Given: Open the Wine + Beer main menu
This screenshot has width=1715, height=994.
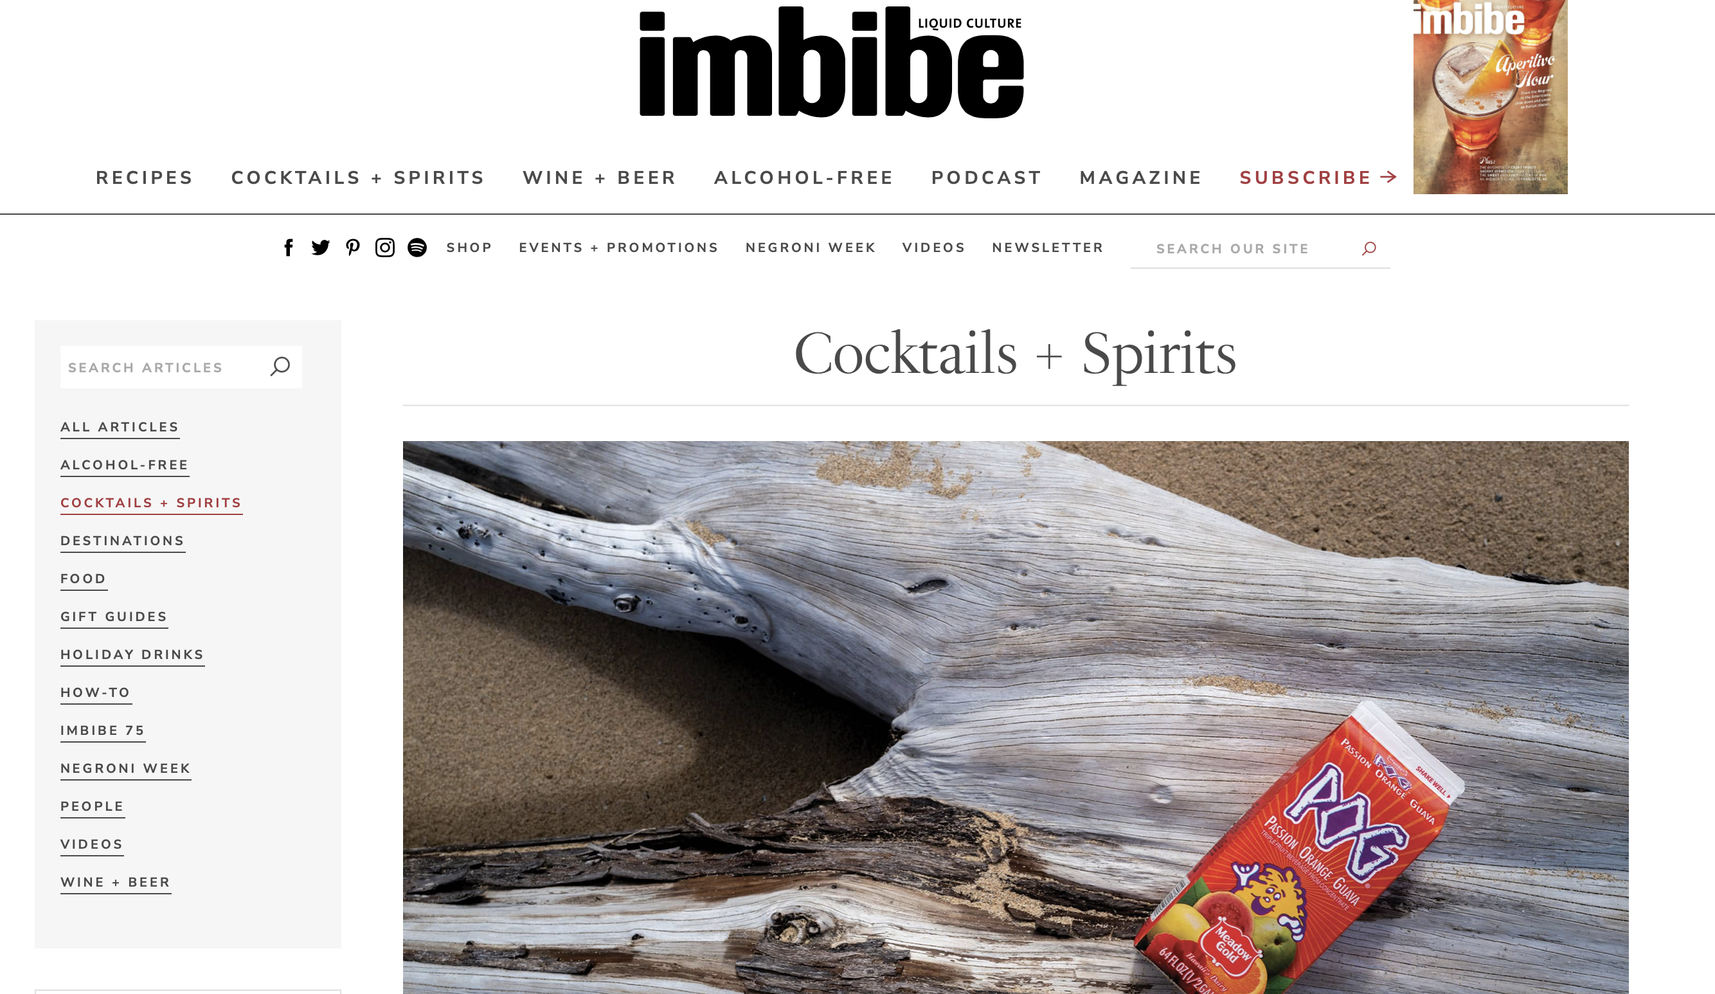Looking at the screenshot, I should click(x=600, y=177).
